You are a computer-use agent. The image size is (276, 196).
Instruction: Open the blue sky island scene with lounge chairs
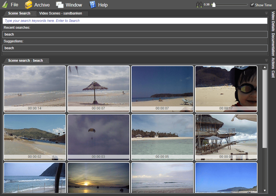pyautogui.click(x=162, y=89)
